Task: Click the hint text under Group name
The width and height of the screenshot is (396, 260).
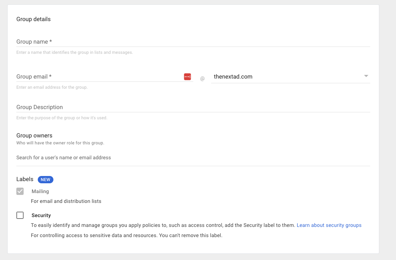Action: point(74,52)
